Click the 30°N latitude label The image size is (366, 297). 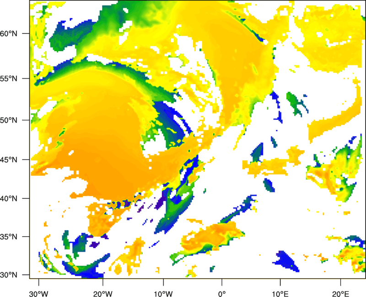(9, 275)
